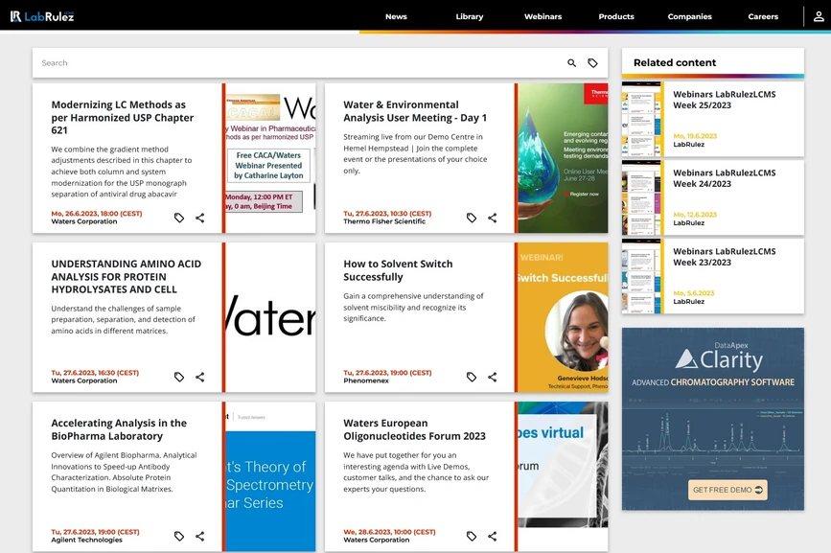The image size is (831, 553).
Task: Click the search magnifier icon
Action: point(572,63)
